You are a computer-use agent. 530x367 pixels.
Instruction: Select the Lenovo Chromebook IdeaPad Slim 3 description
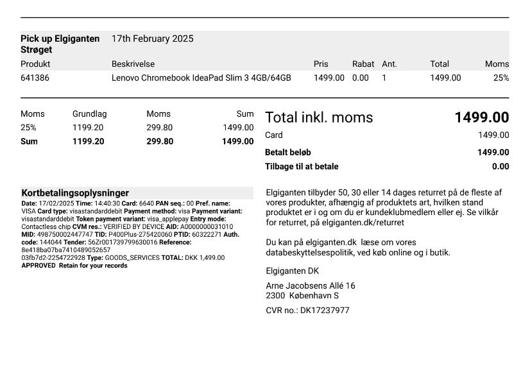201,78
